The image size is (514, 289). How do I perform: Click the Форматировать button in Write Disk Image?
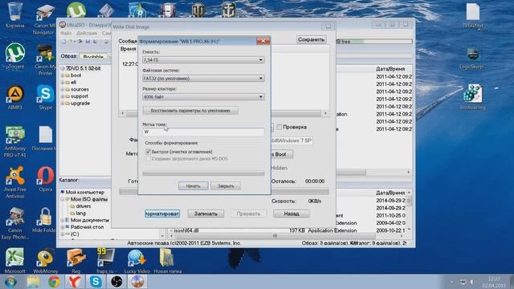point(162,214)
